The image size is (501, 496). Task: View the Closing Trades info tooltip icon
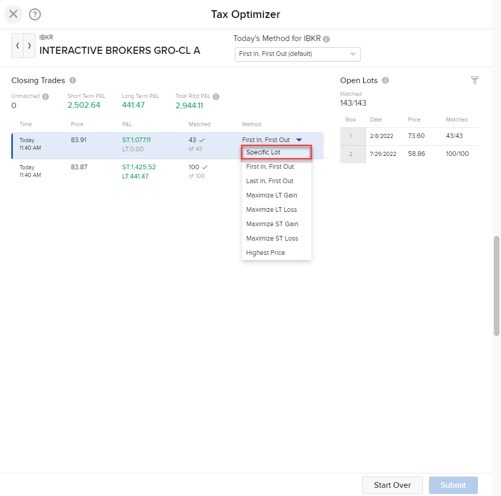(72, 80)
